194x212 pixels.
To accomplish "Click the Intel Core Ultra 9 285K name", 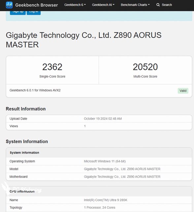I will 106,200.
